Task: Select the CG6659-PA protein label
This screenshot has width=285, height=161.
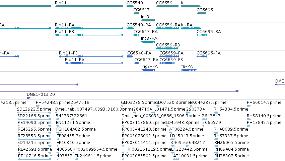Action: [x=171, y=53]
